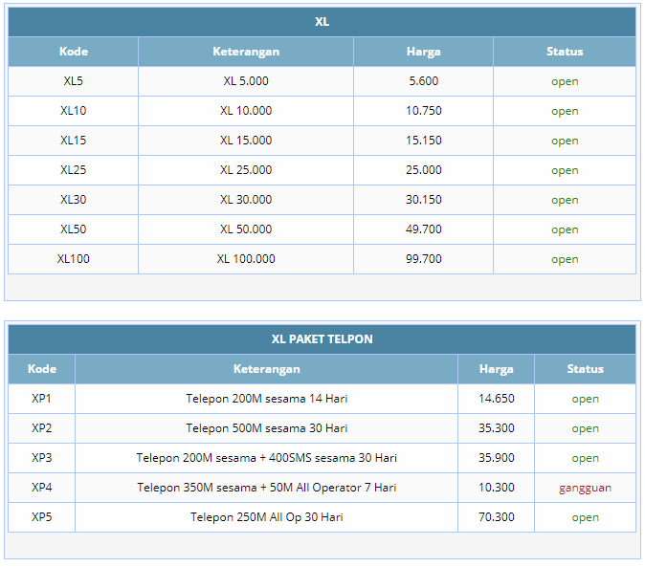
Task: Click the Keterangan header in XL PAKET TELPON
Action: pos(266,369)
